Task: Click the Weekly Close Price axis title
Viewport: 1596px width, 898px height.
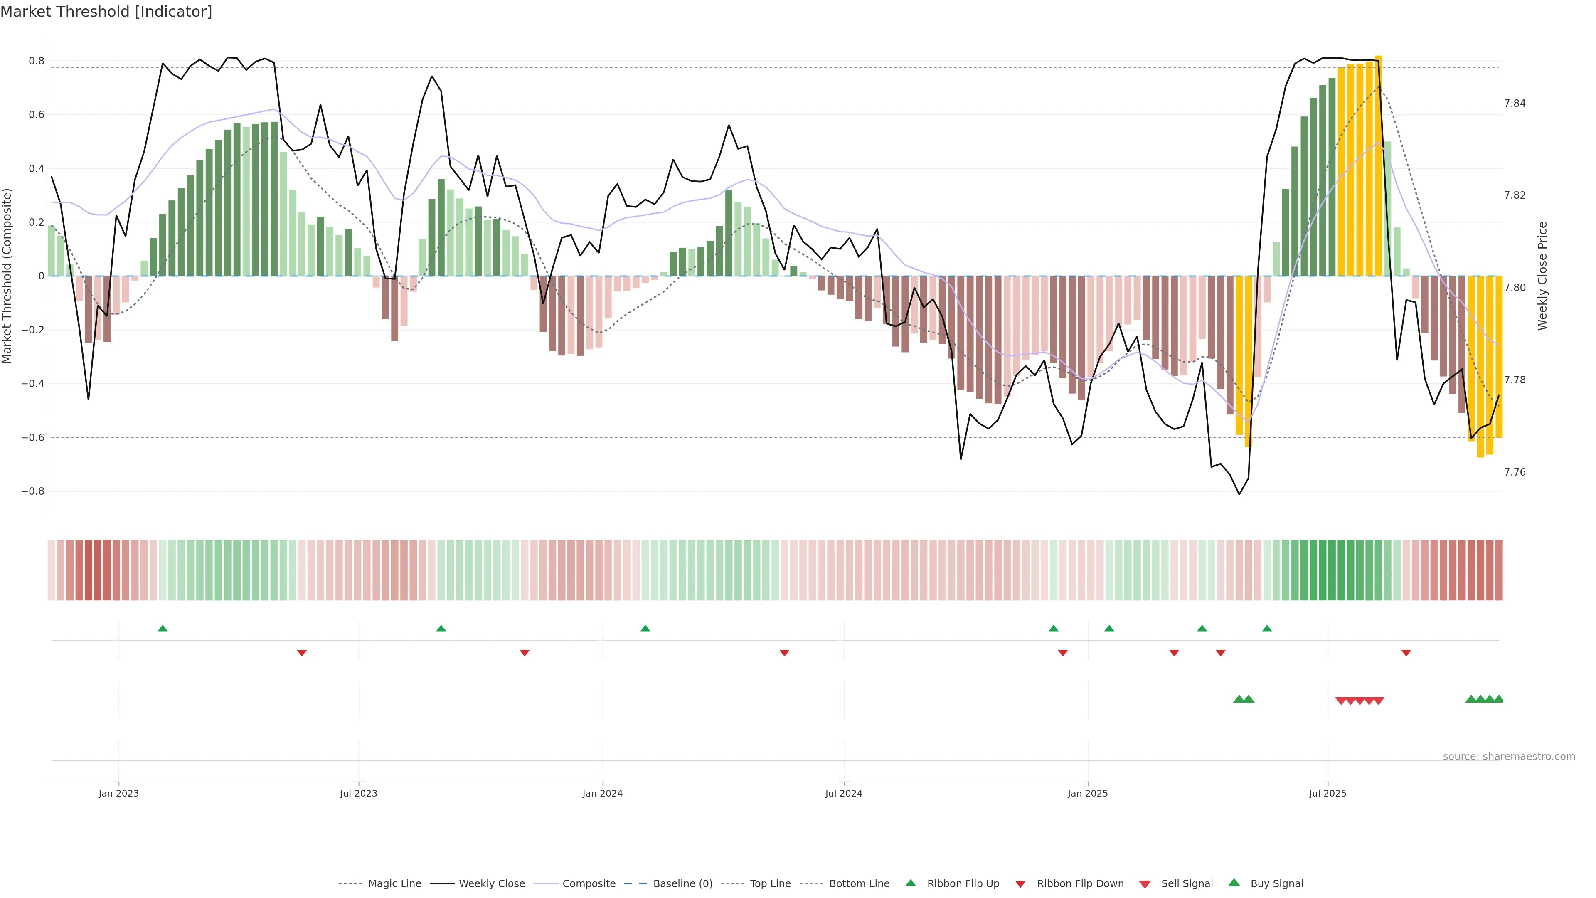Action: click(x=1542, y=276)
